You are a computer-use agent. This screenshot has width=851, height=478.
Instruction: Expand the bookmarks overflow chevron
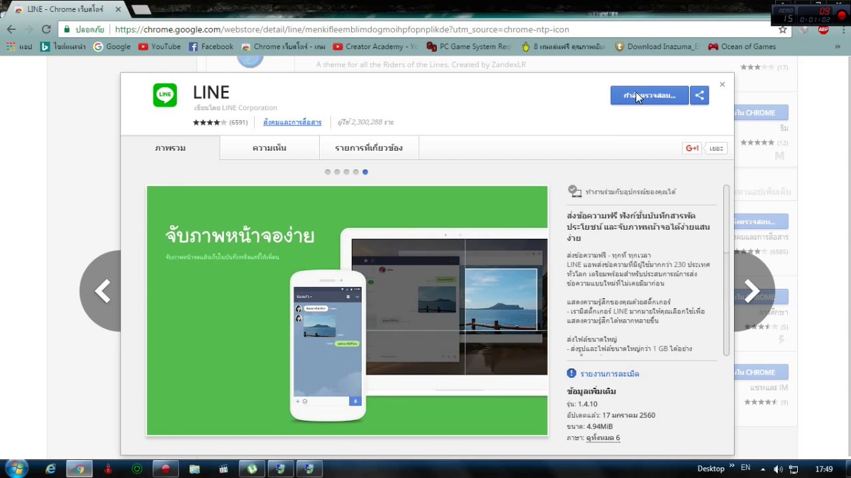(x=839, y=46)
